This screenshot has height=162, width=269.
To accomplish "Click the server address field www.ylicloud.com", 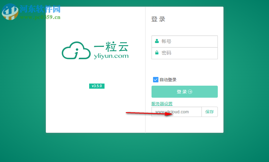I will (x=177, y=112).
